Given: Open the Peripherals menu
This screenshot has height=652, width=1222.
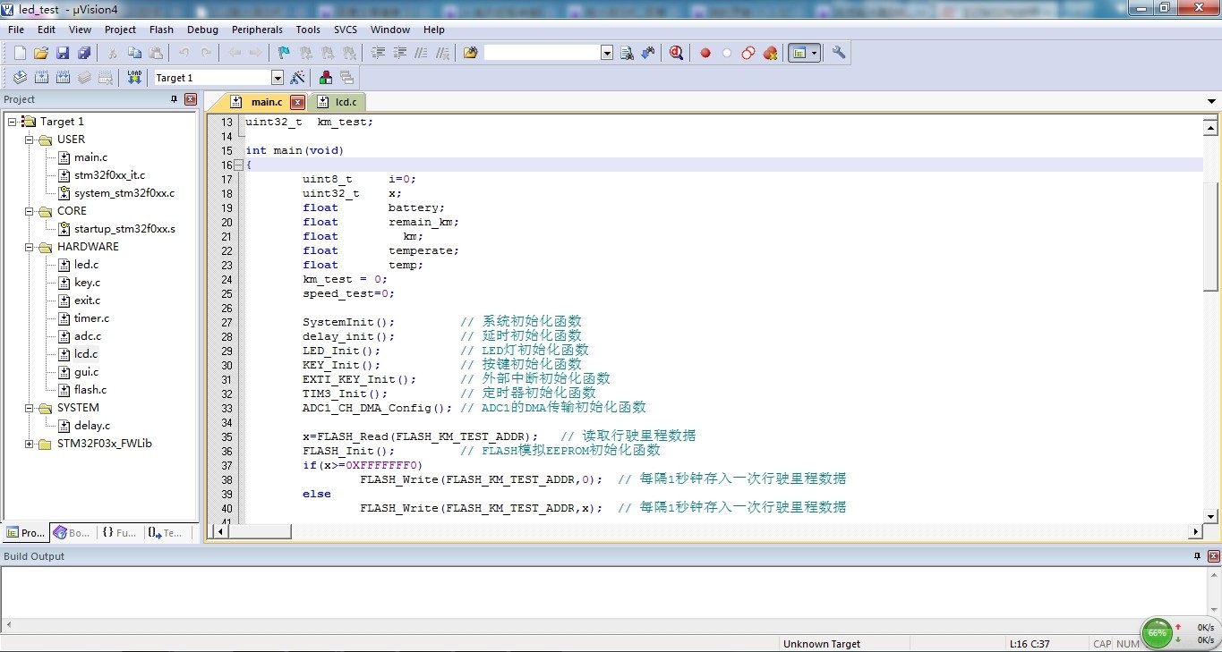Looking at the screenshot, I should 257,30.
